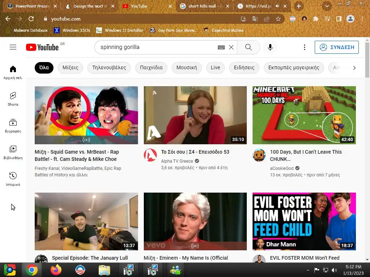Screen dimensions: 370x277
Task: Show hidden system tray icons
Action: [308, 270]
